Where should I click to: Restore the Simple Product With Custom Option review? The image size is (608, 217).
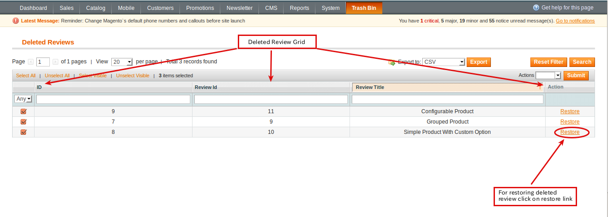(570, 132)
